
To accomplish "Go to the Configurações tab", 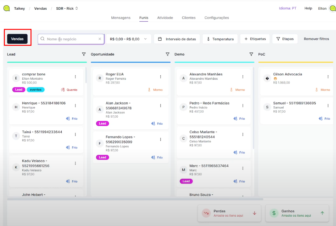I will 217,18.
